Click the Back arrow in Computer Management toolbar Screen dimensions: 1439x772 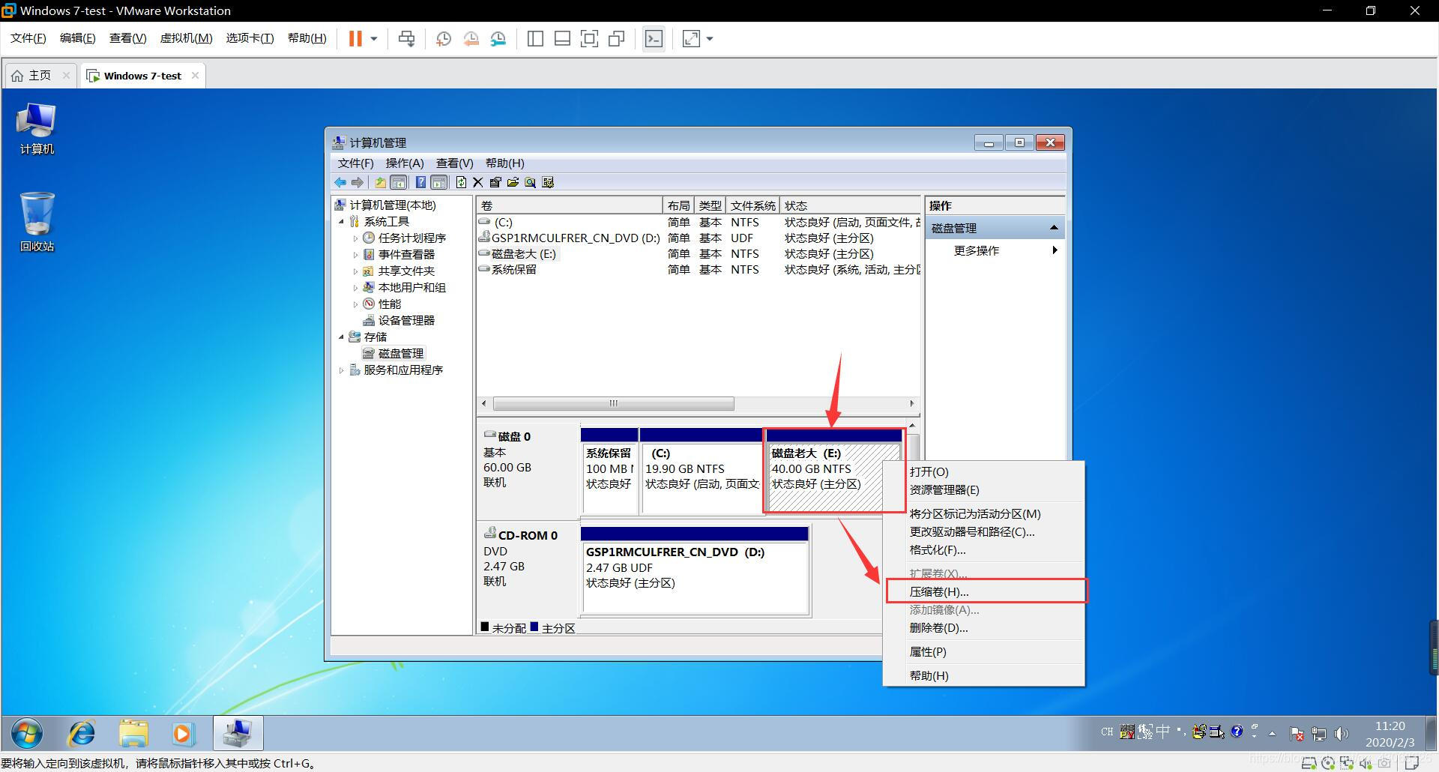(340, 182)
